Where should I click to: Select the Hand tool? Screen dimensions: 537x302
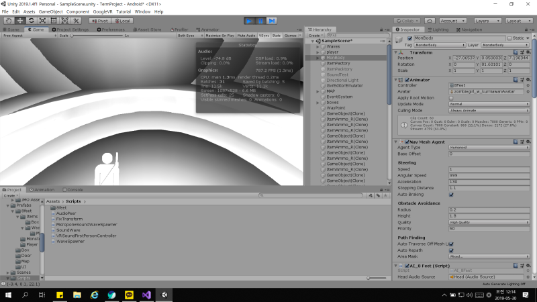tap(9, 21)
